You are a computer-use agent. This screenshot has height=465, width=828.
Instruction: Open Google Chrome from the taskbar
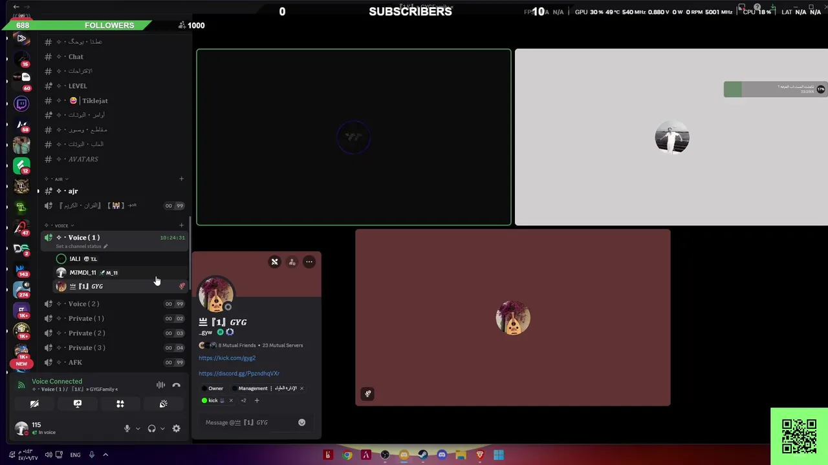347,455
